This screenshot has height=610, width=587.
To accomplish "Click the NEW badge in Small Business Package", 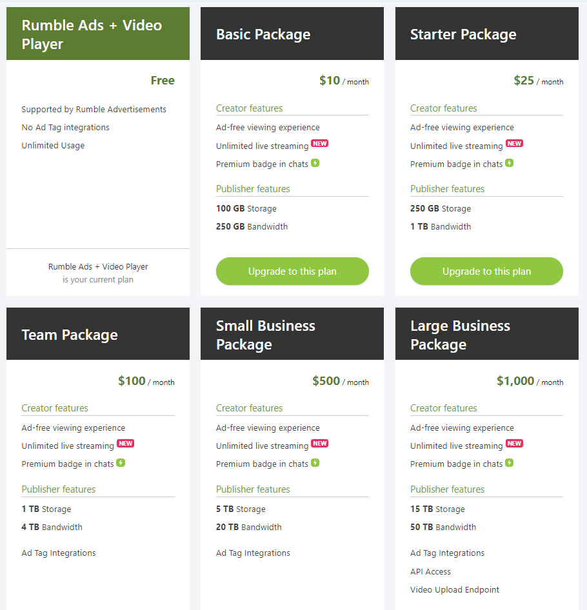I will coord(319,443).
